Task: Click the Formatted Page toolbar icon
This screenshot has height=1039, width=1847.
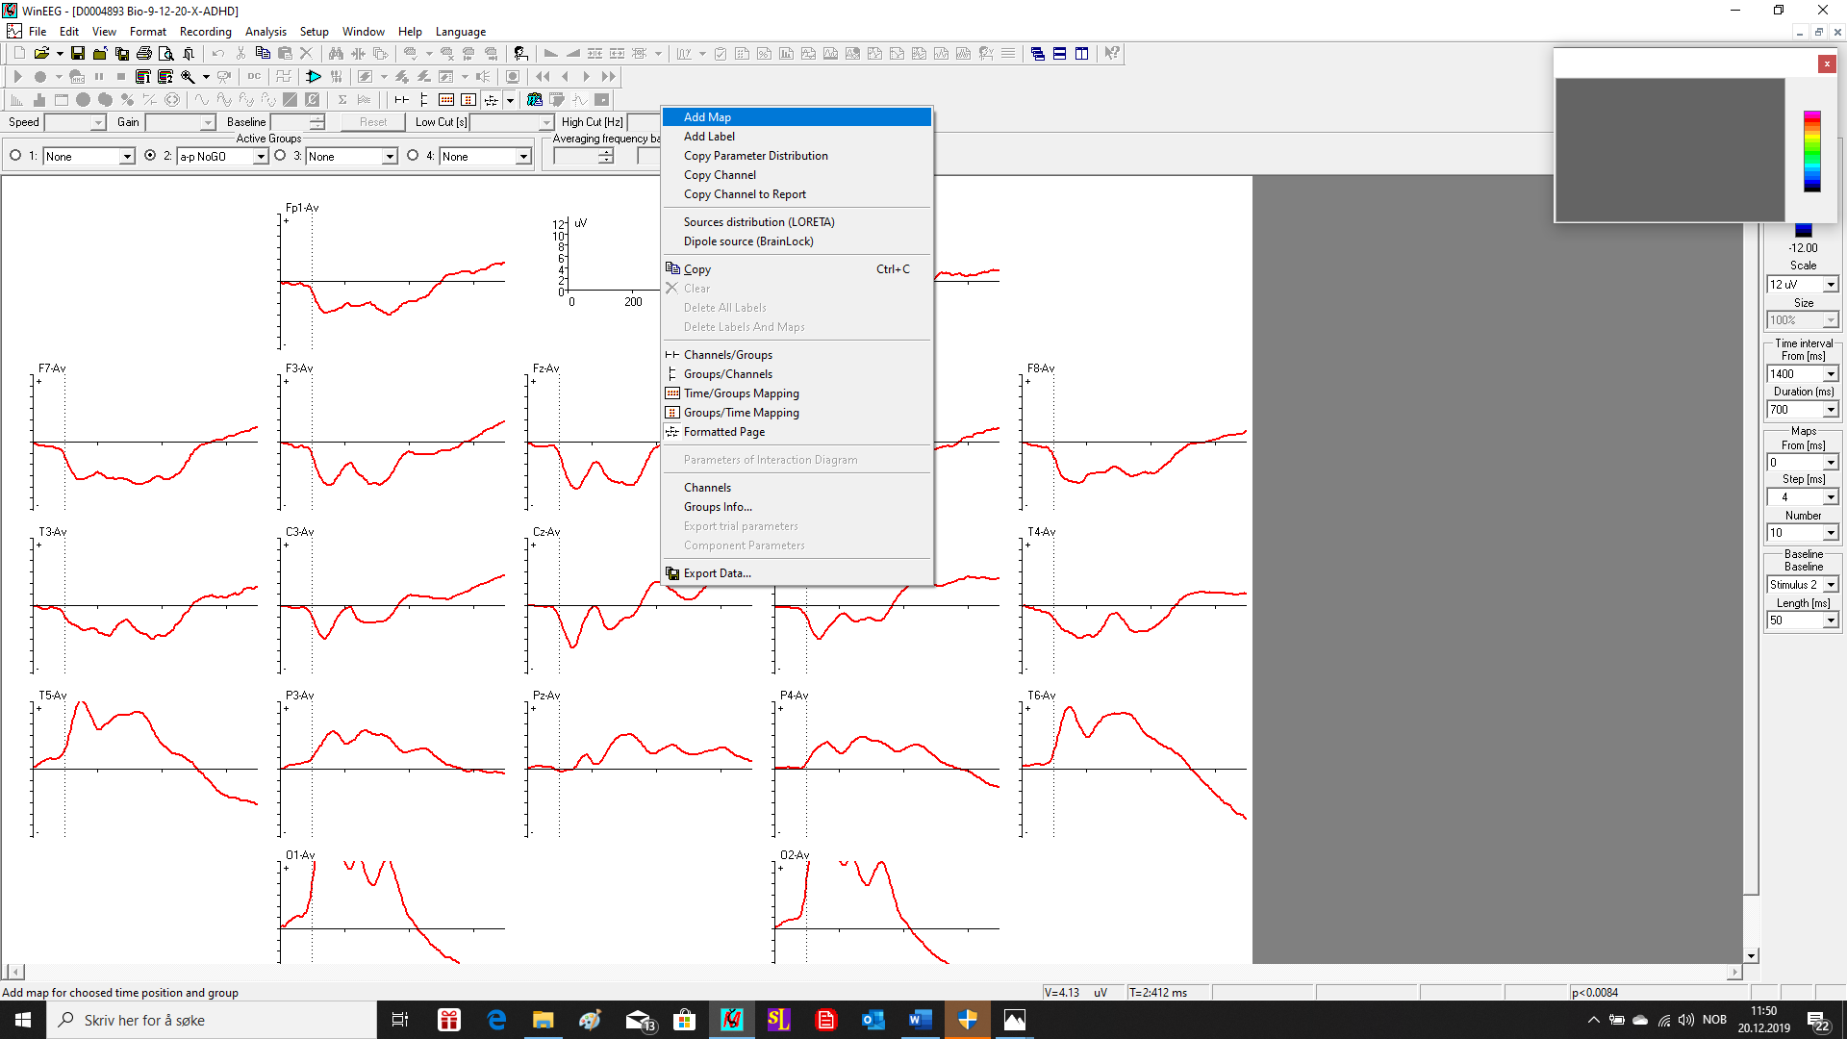Action: 491,100
